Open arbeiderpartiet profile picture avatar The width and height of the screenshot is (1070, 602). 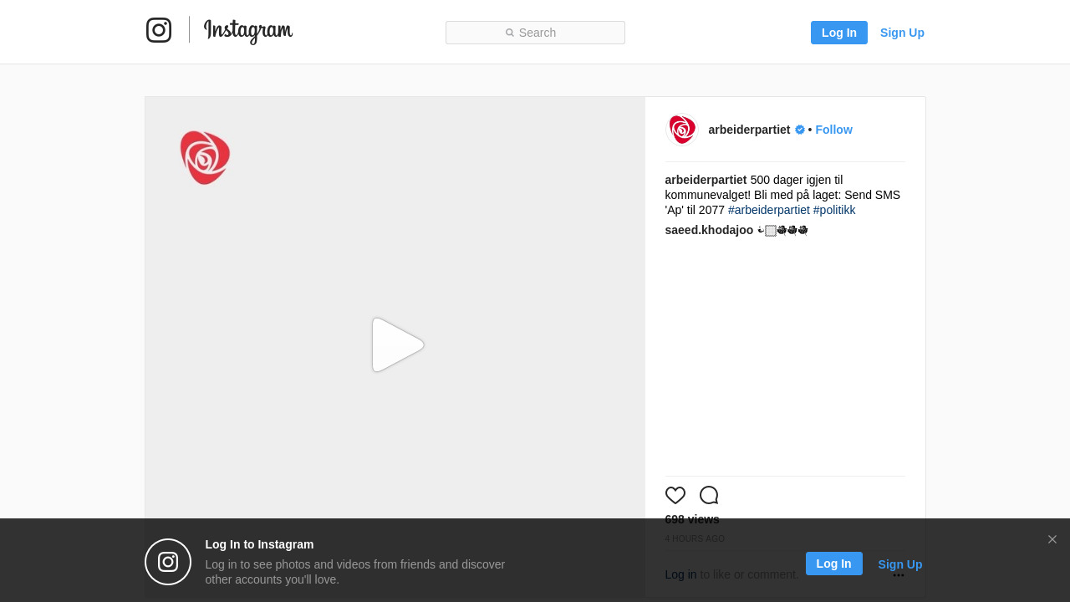point(681,130)
